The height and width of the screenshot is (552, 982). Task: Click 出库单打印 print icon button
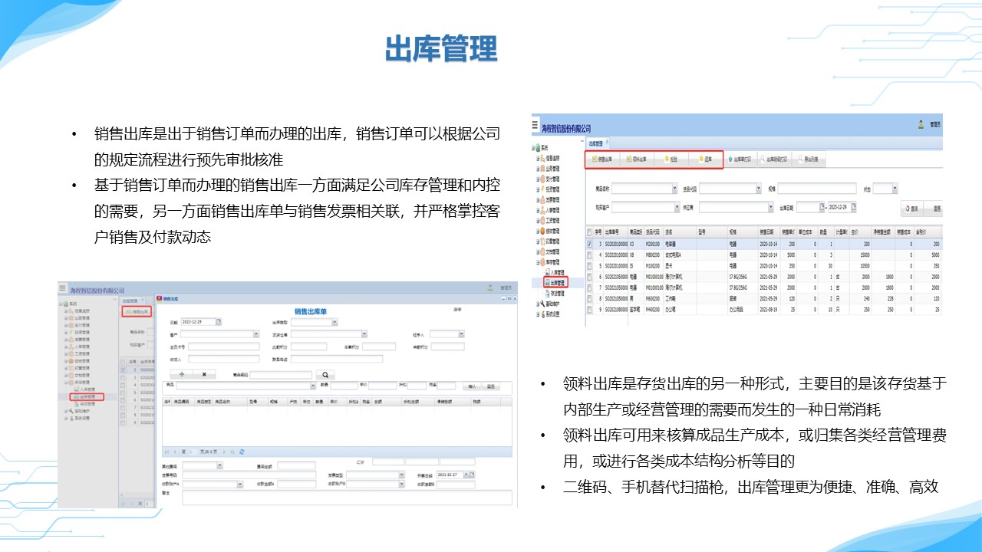[740, 159]
